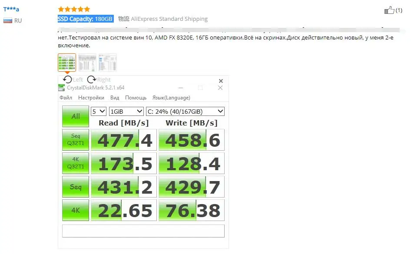Click the five-star rating of the review
The image size is (411, 254).
point(74,10)
